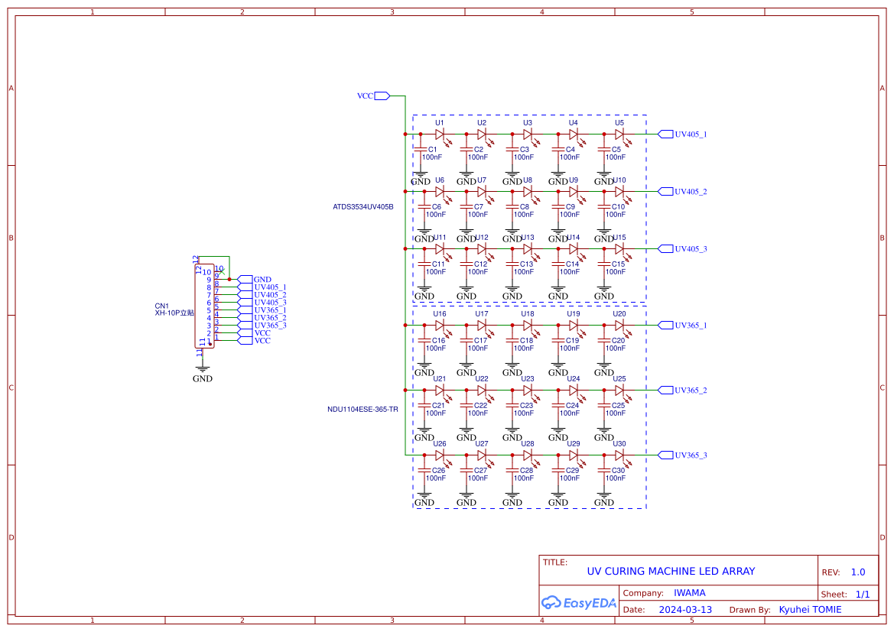The width and height of the screenshot is (894, 632).
Task: Select LED symbol U1 in the top row
Action: click(440, 134)
